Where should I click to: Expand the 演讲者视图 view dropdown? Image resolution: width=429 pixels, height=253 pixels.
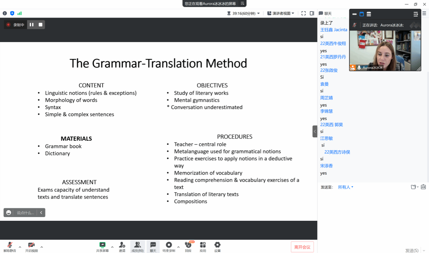pyautogui.click(x=281, y=13)
